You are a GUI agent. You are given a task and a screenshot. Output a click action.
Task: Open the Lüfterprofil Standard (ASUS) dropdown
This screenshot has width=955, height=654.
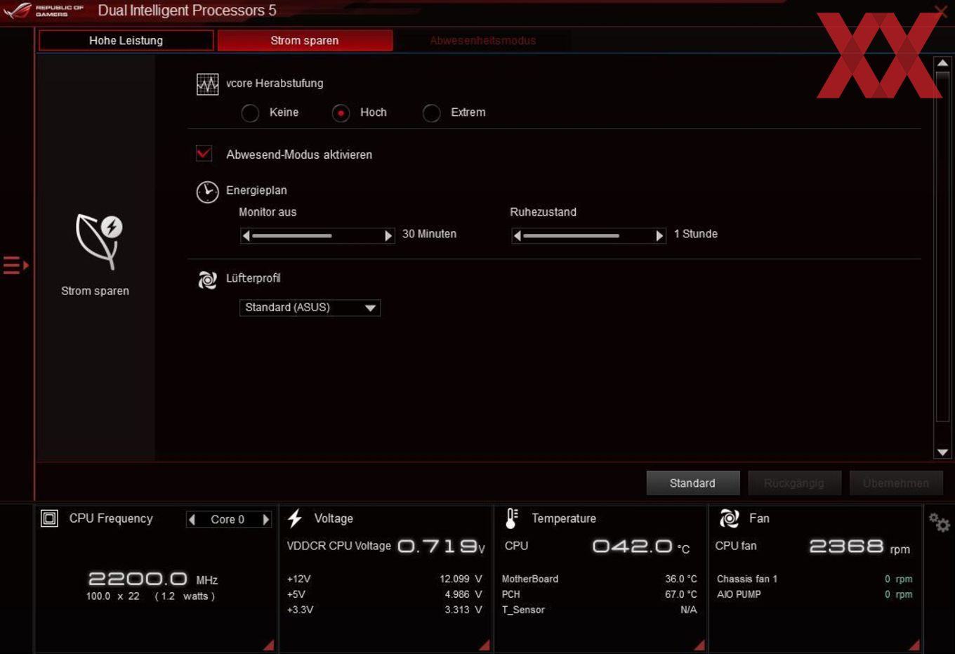(x=310, y=308)
